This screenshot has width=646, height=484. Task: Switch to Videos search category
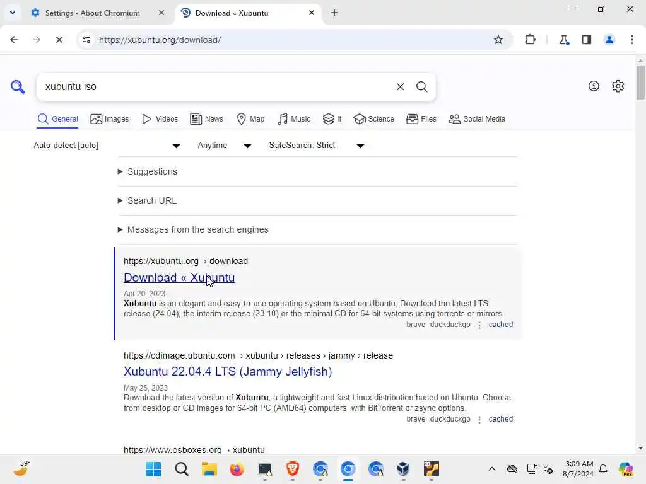tap(160, 119)
